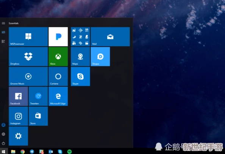
Task: Click the small Fitbit dotted-diamond tile
Action: point(80,30)
